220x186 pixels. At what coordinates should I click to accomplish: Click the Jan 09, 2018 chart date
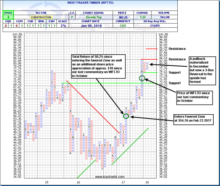point(94,25)
